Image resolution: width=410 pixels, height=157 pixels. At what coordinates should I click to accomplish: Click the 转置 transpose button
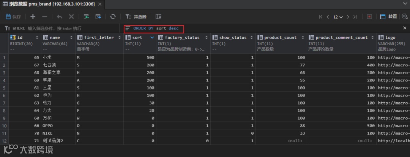coord(389,17)
